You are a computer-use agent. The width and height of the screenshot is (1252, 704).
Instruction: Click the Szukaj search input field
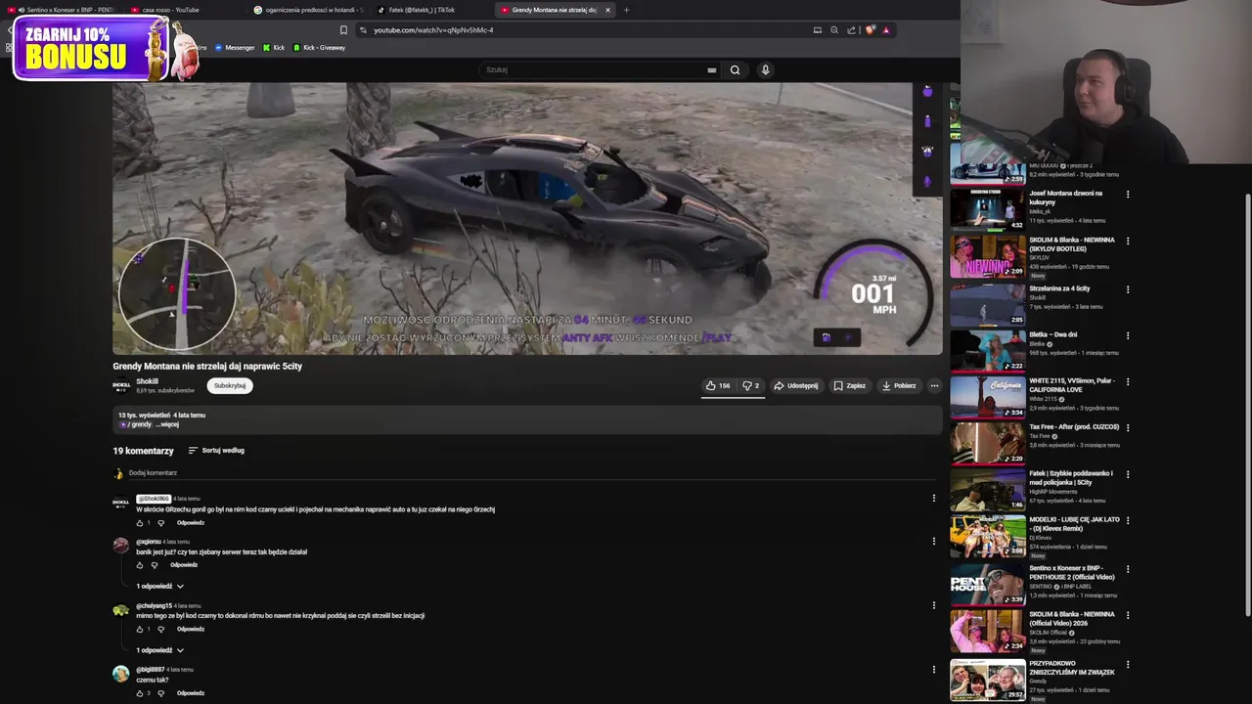point(592,69)
